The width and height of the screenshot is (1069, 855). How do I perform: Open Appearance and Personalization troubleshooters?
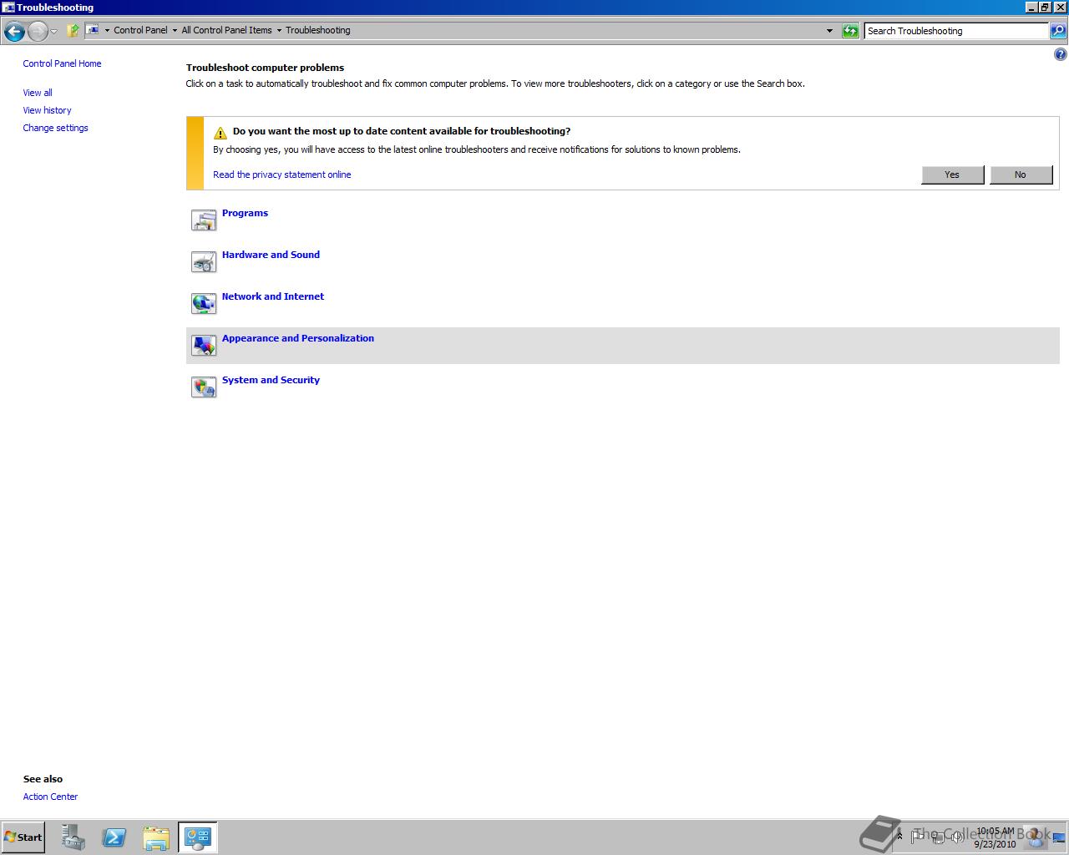pos(297,338)
